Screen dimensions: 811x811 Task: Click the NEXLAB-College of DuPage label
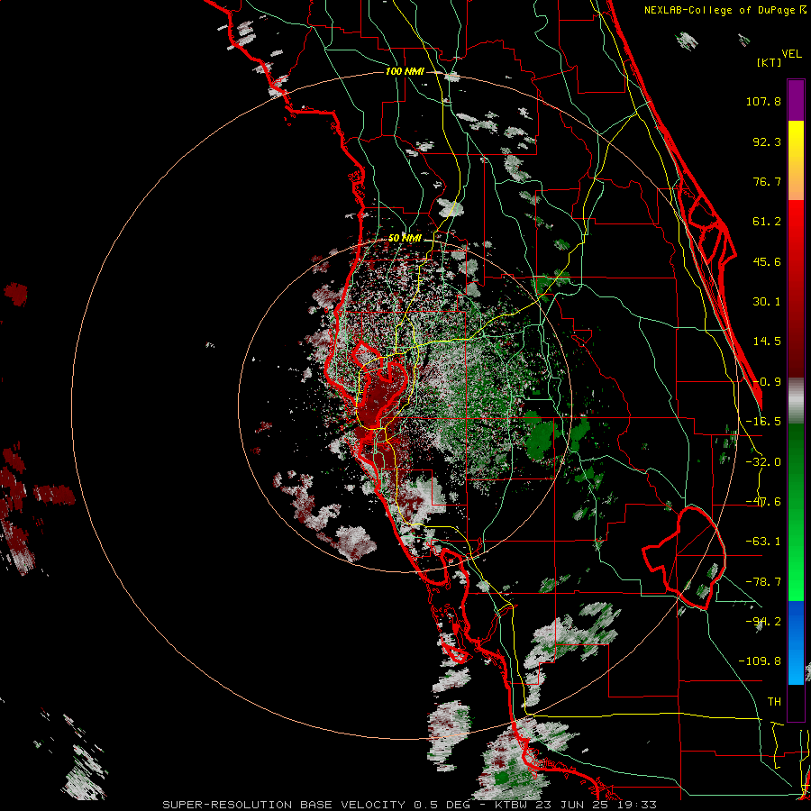click(x=719, y=10)
